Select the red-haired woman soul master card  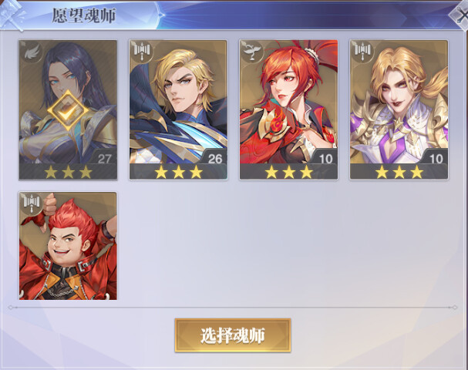(x=288, y=109)
